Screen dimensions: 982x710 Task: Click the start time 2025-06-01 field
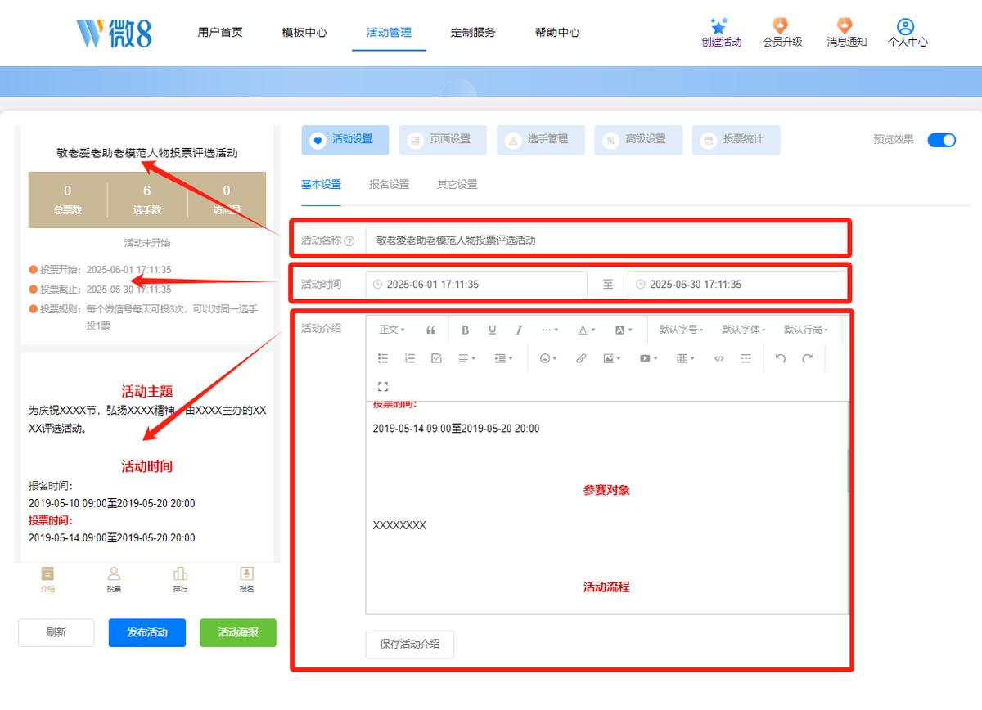476,285
